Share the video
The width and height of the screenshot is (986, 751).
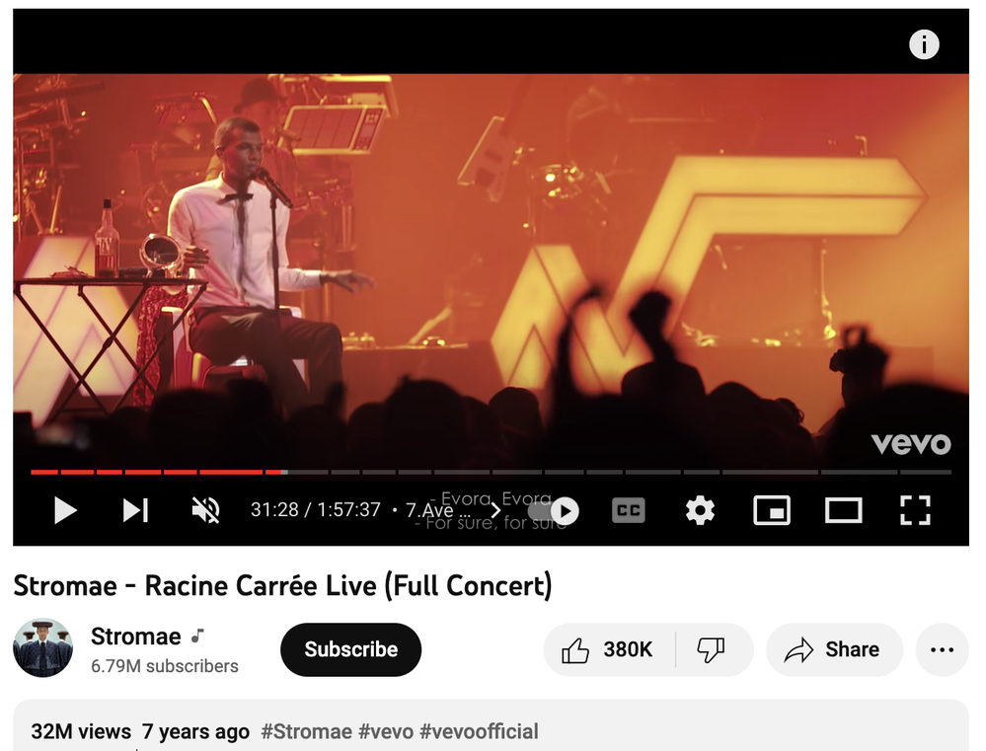834,649
